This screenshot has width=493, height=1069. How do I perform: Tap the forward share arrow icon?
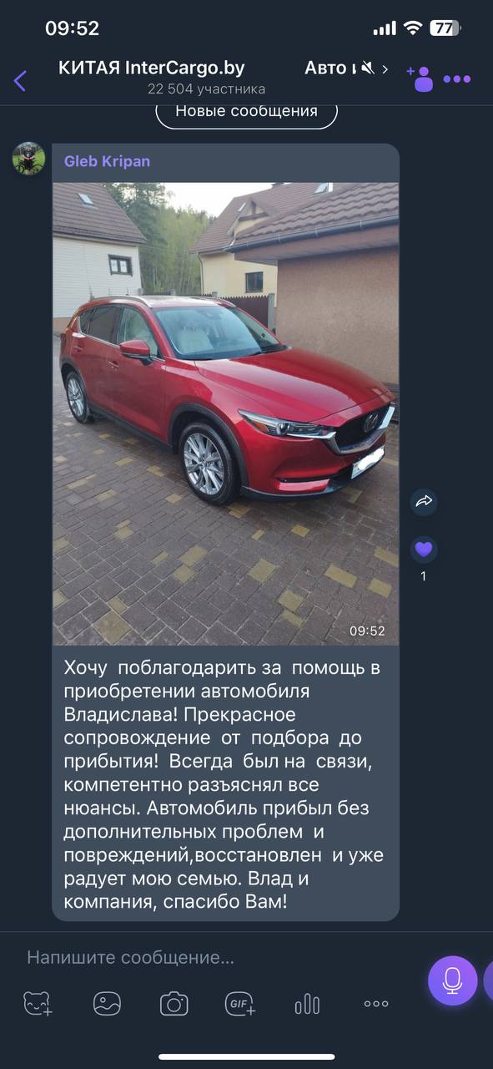click(424, 502)
